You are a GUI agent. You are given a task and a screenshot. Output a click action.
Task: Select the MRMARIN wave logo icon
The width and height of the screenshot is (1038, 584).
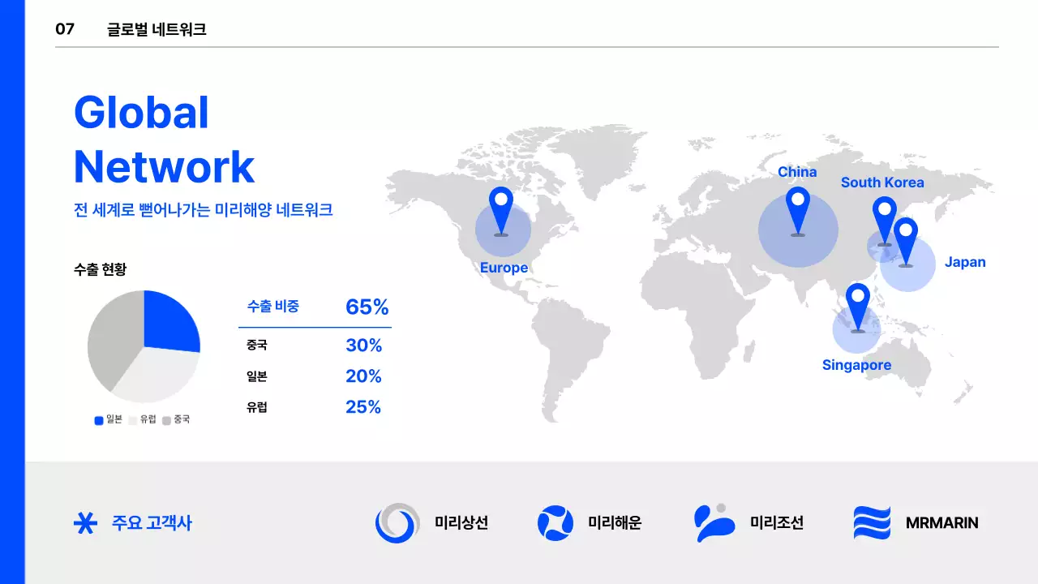[x=872, y=523]
